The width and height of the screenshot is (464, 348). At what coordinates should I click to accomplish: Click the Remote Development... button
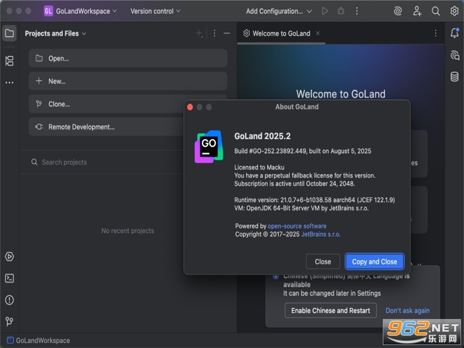107,127
